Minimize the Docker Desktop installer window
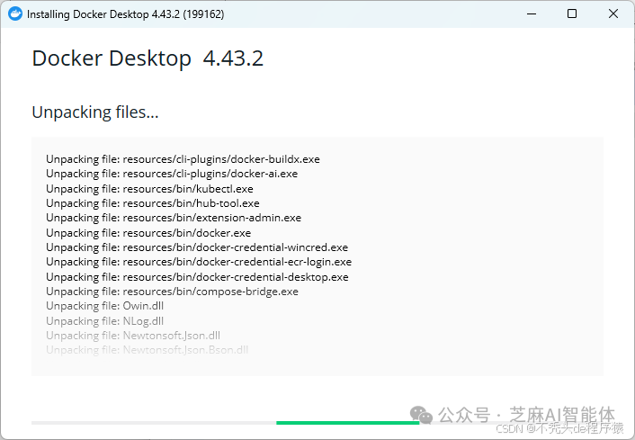This screenshot has width=635, height=440. coord(532,13)
